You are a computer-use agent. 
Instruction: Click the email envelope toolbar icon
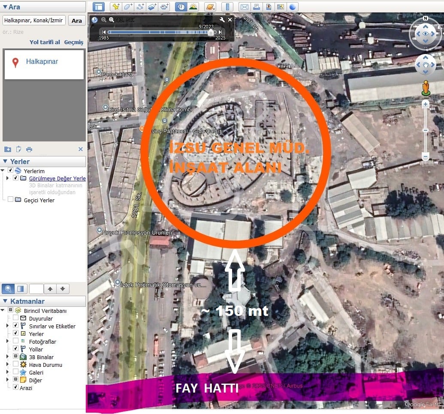click(x=244, y=7)
